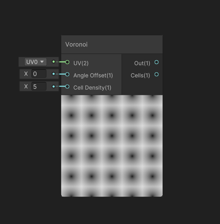The width and height of the screenshot is (220, 224).
Task: Click the Out(1) output label
Action: tap(142, 63)
